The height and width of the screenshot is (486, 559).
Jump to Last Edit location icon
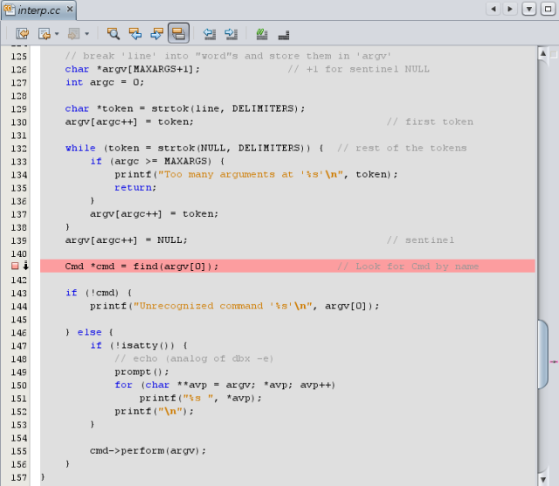(22, 34)
